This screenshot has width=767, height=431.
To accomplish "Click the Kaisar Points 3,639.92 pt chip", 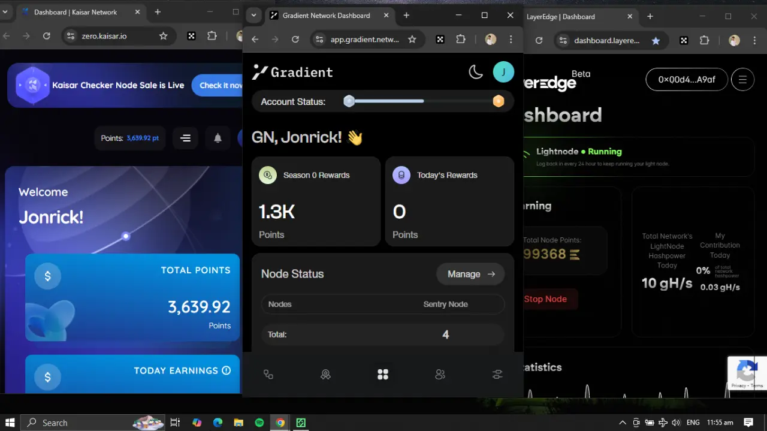I will coord(130,138).
